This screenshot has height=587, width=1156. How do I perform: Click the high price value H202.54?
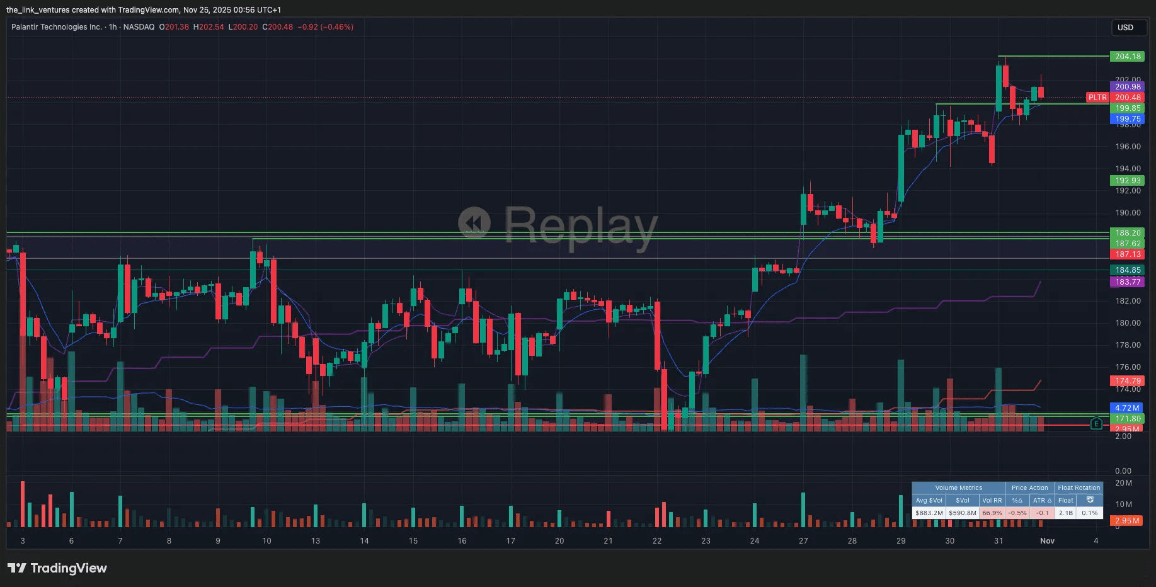(x=209, y=27)
